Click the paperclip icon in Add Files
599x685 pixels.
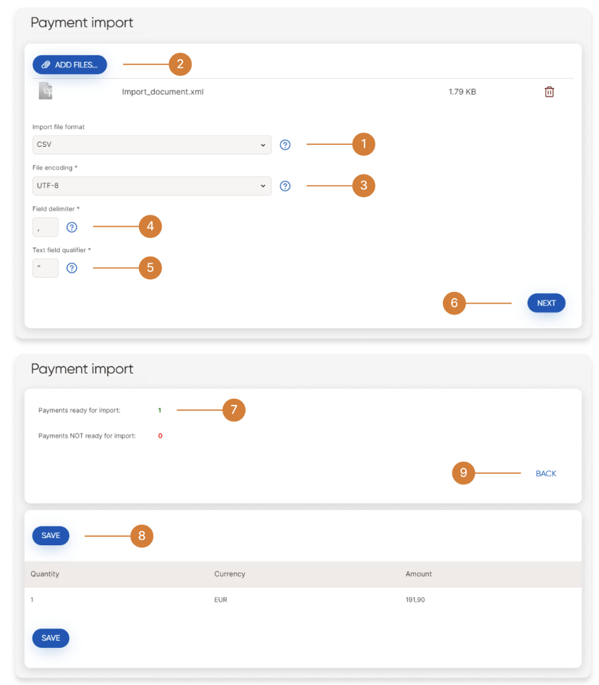46,65
